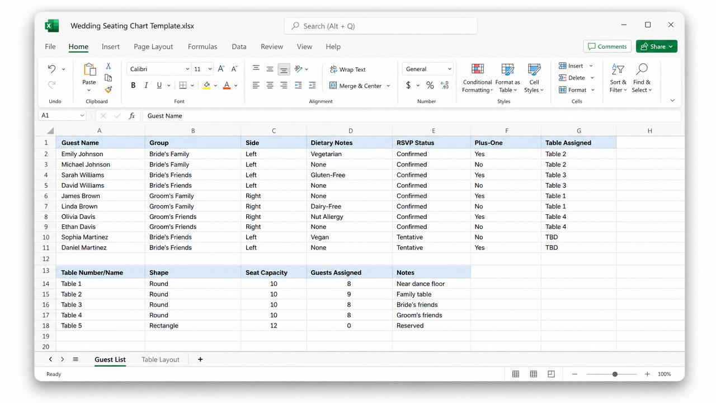
Task: Open the Comments button
Action: 607,46
